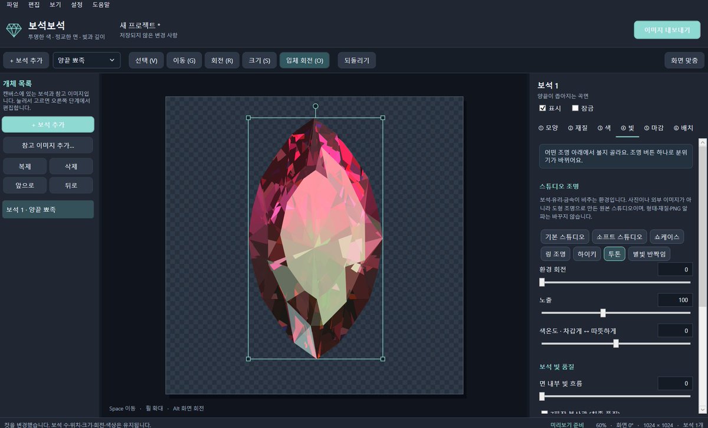Click the teal + 보석 추가 sidebar button
Screen dimensions: 708x428
click(x=48, y=125)
